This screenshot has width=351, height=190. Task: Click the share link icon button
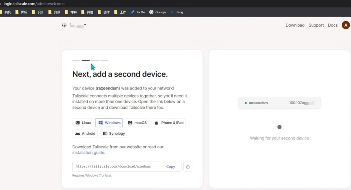[x=188, y=166]
